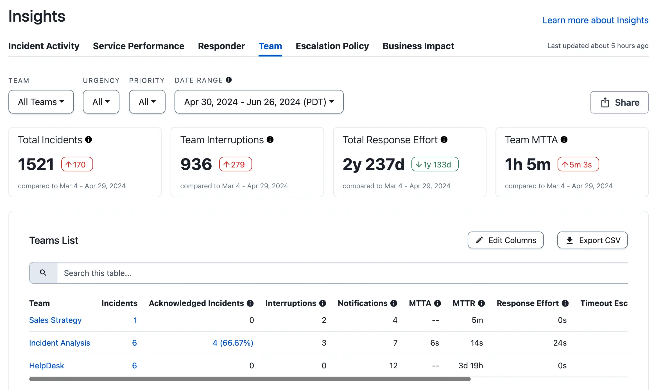Click info icon on Notifications column
Screen dimensions: 661x390
[x=394, y=303]
